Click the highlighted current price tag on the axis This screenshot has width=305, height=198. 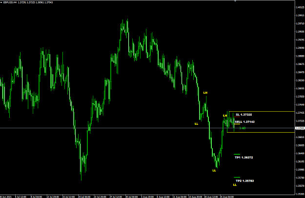[x=300, y=128]
